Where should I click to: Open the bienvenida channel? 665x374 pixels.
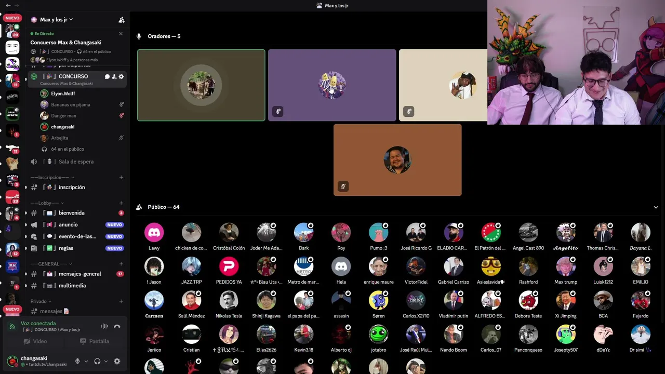[77, 213]
